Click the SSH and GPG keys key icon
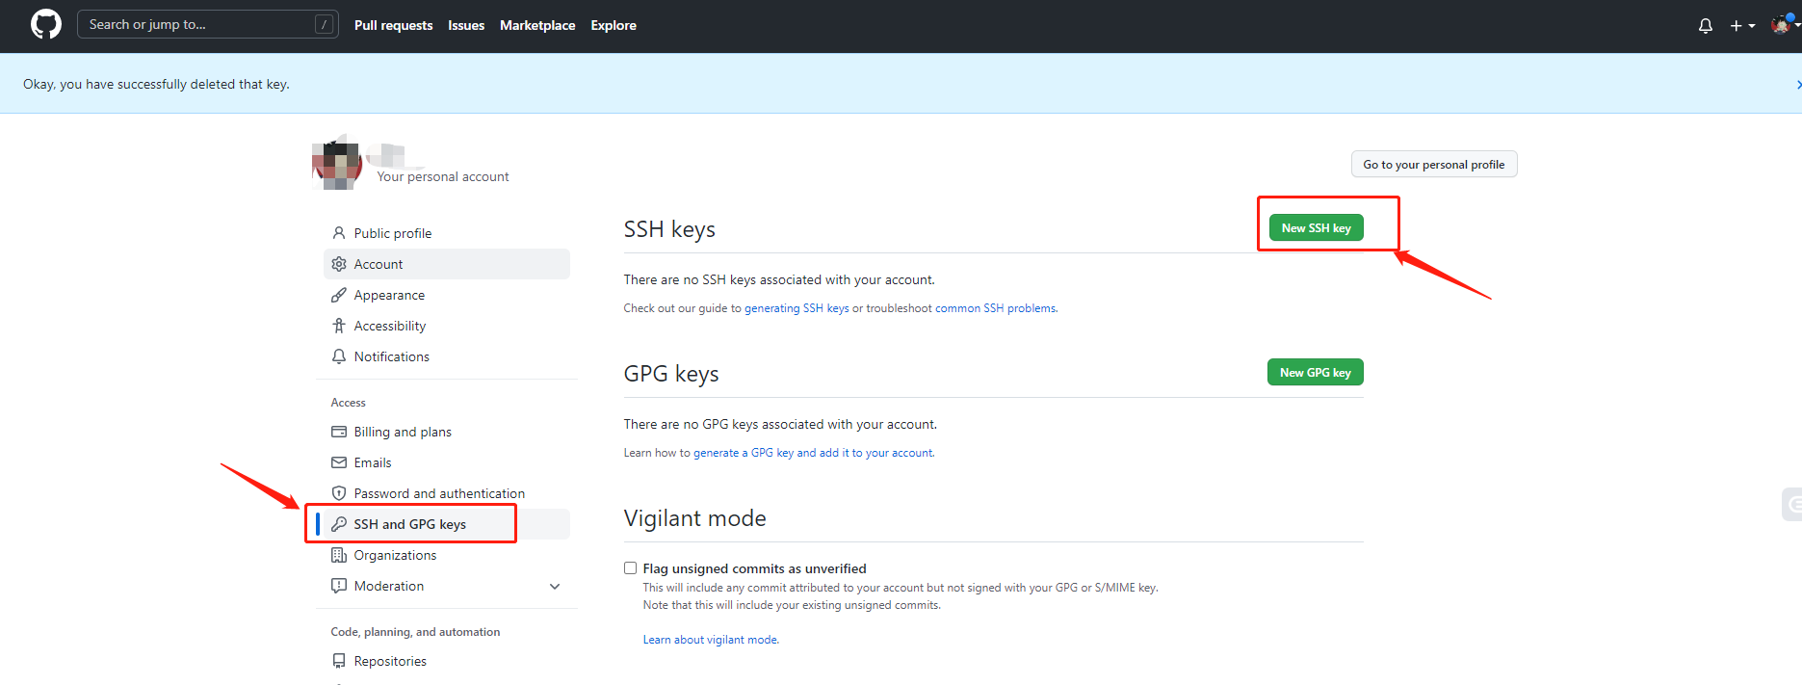This screenshot has height=685, width=1802. point(339,524)
